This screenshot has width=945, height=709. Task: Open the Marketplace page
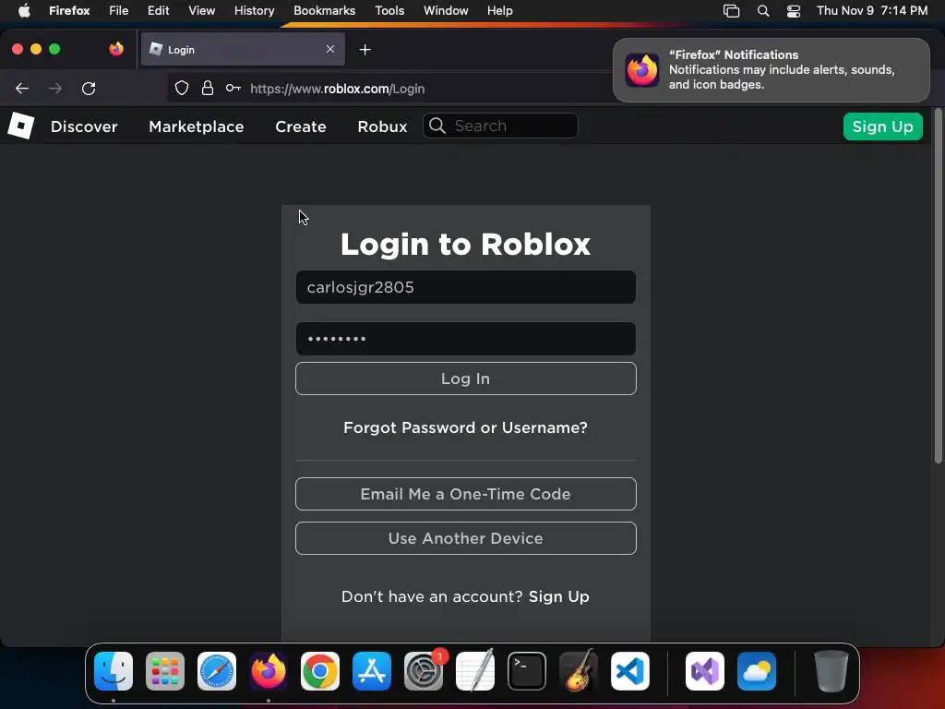(196, 126)
